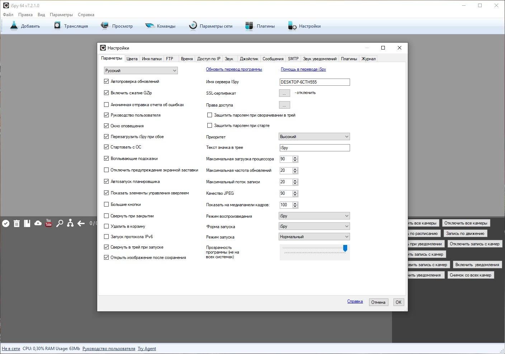Open the Режим воспроизведения dropdown
This screenshot has width=505, height=354.
pos(314,216)
